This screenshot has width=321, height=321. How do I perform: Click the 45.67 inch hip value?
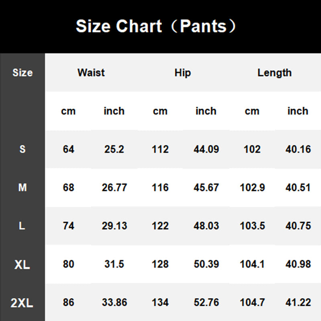click(x=206, y=187)
